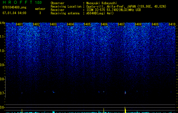178x113 pixels.
Task: Click the 0.9 kHz axis label
Action: pyautogui.click(x=2, y=65)
